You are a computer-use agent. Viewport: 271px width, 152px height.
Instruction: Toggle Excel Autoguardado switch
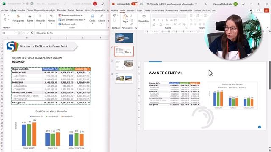pyautogui.click(x=25, y=4)
